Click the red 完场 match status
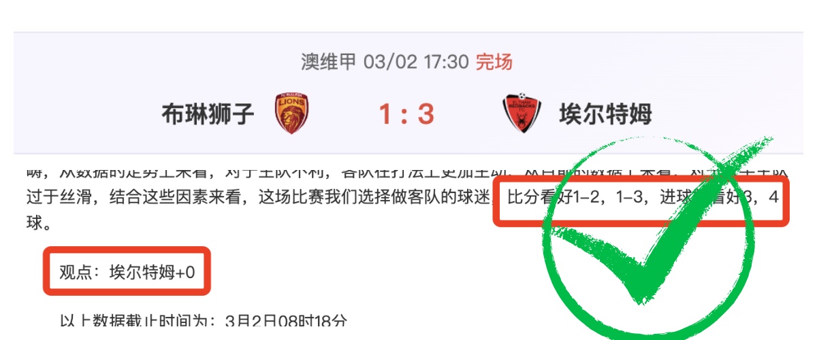 click(x=494, y=63)
